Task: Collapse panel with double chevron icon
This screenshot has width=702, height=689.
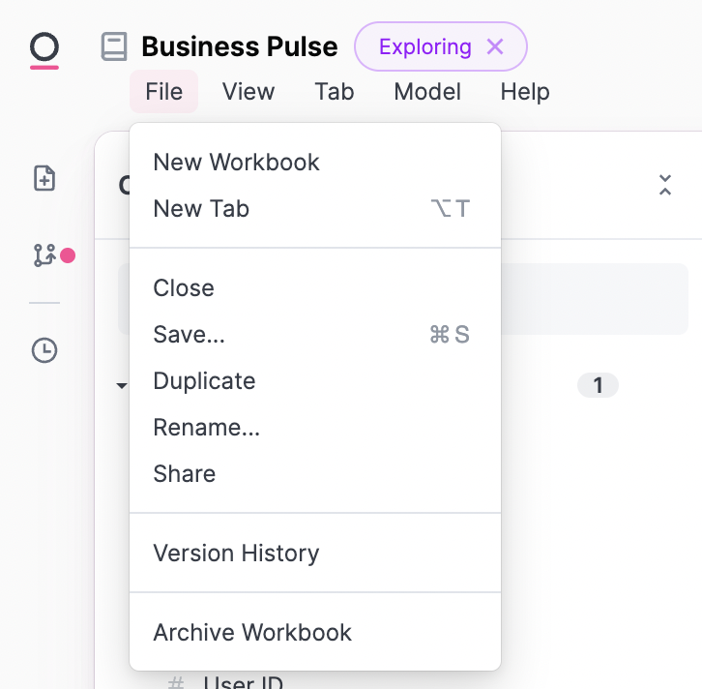Action: point(665,186)
